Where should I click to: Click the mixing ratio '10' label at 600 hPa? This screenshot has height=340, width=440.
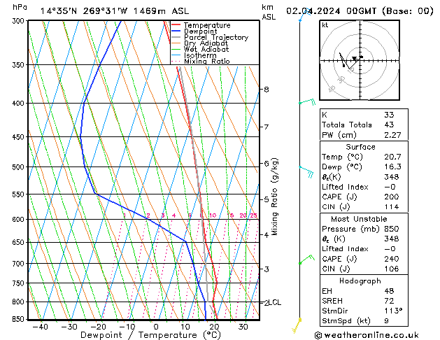[x=213, y=215]
